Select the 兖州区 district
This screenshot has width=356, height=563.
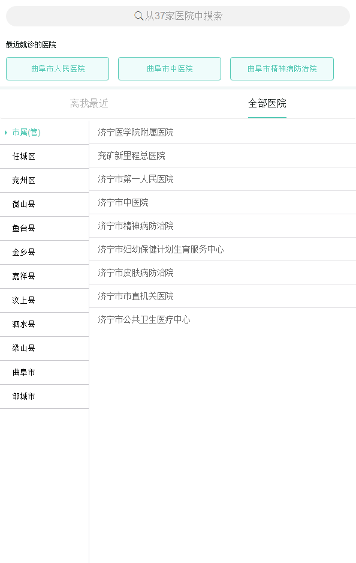44,181
